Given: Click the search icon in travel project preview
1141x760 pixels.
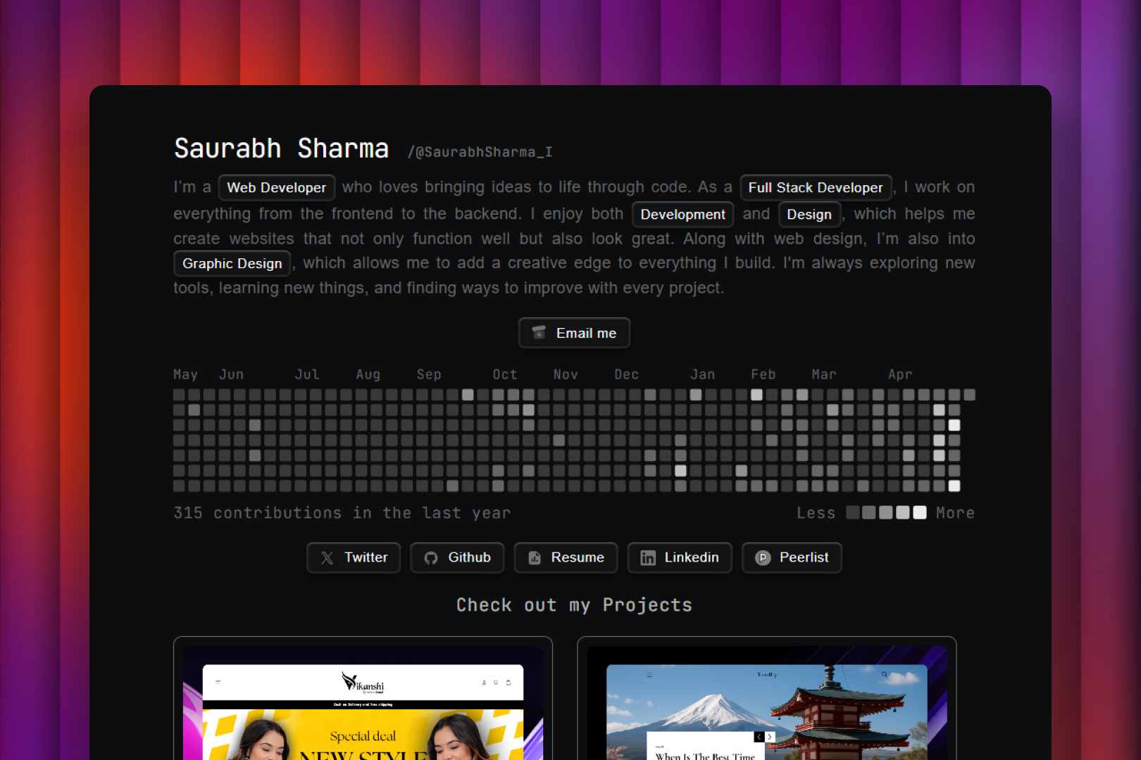Looking at the screenshot, I should [885, 675].
